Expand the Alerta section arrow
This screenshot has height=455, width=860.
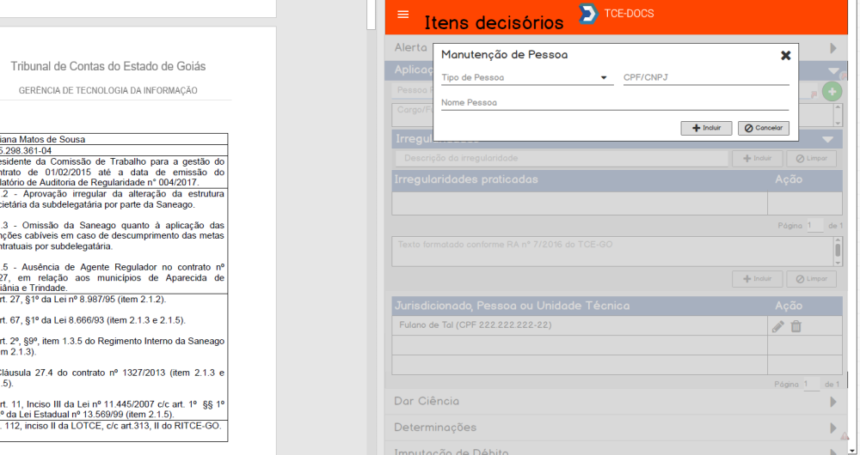(832, 48)
